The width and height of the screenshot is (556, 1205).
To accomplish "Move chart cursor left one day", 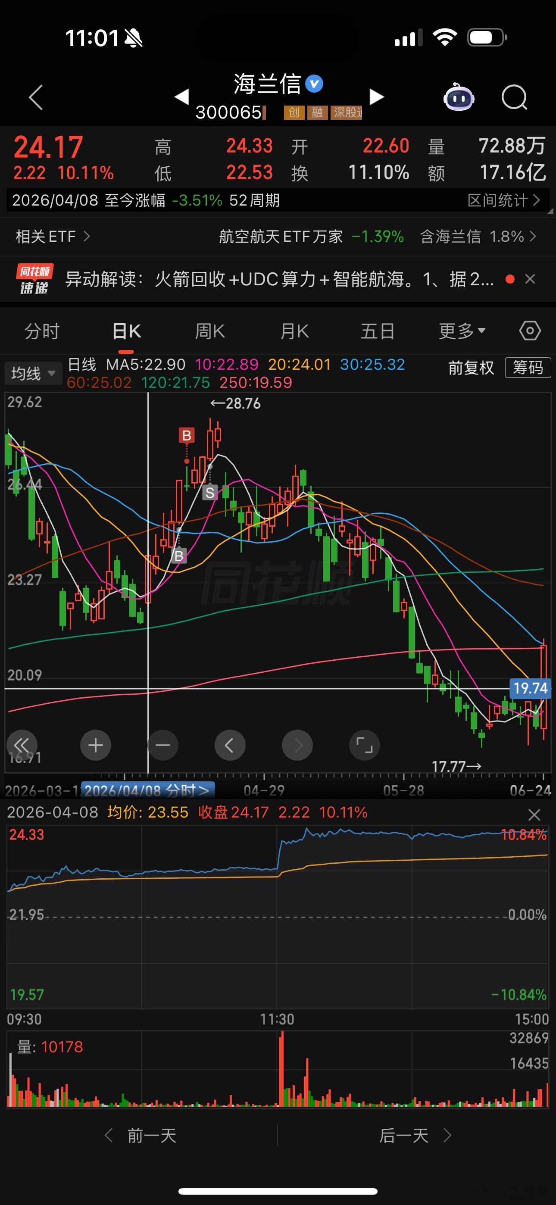I will [230, 745].
